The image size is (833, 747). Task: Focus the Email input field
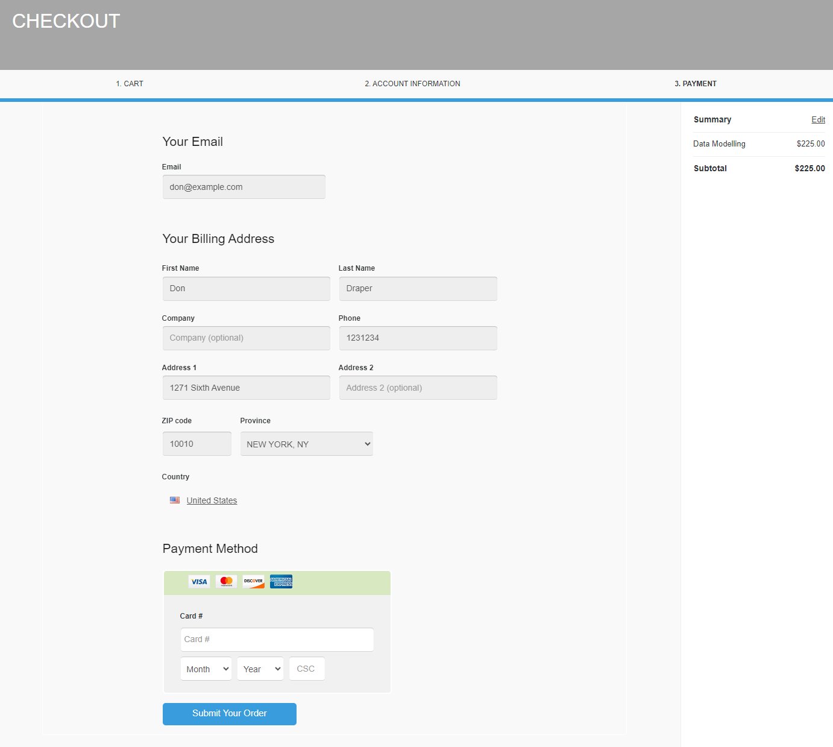[244, 187]
